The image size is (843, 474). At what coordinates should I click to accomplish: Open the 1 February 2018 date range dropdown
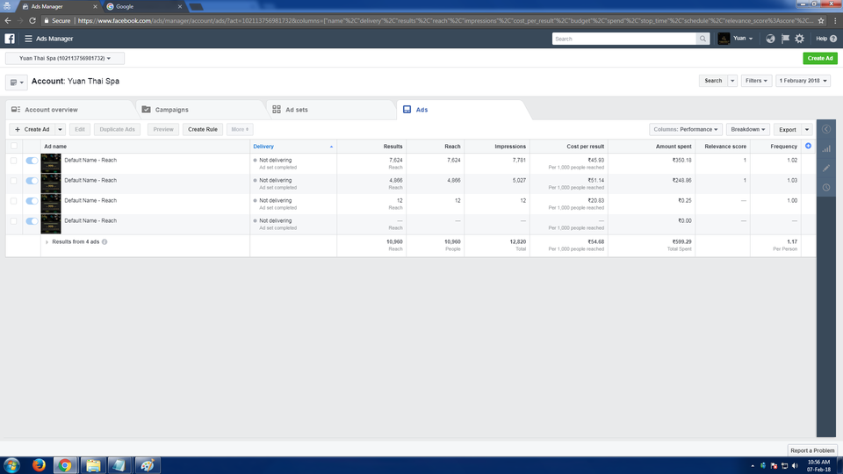[803, 81]
